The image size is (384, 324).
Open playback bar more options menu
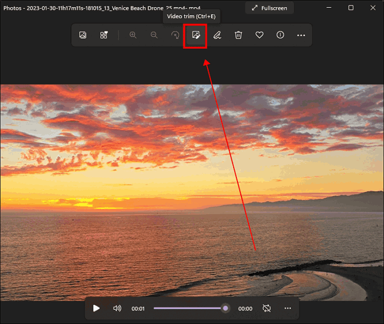(287, 309)
